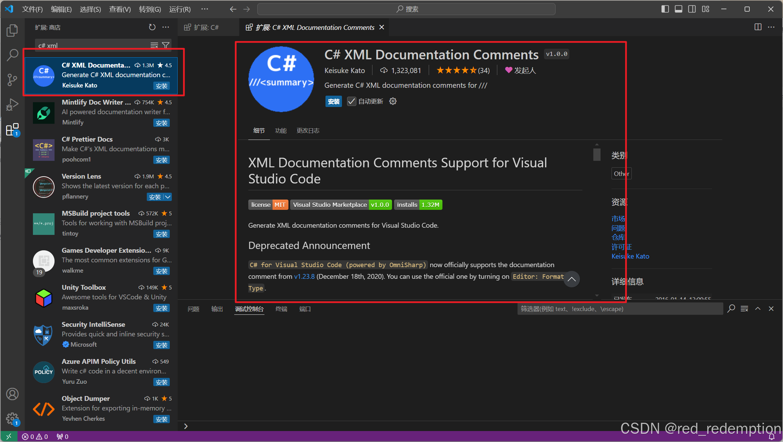
Task: Open remote window indicator in status bar
Action: tap(9, 437)
